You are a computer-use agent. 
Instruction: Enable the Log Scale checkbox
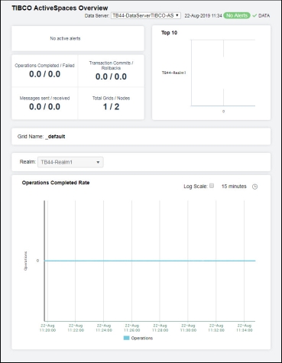pyautogui.click(x=212, y=186)
